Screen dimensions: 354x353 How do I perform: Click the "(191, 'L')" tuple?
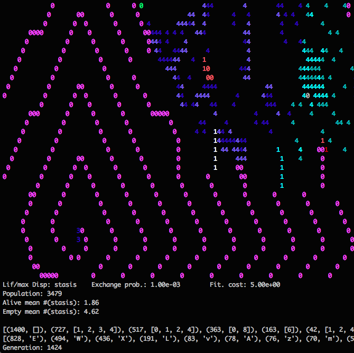tap(158, 339)
